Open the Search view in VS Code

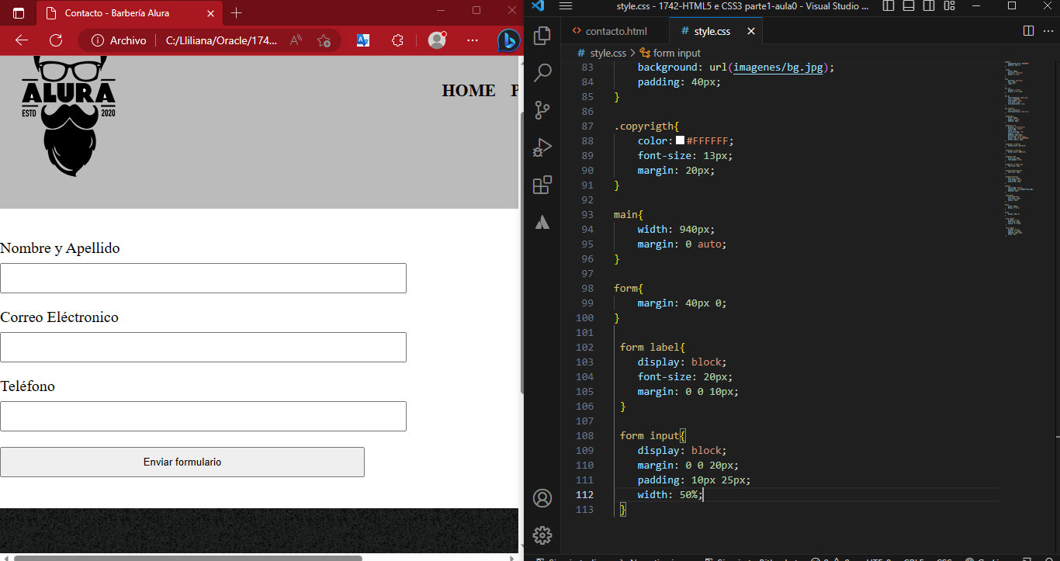pyautogui.click(x=542, y=73)
